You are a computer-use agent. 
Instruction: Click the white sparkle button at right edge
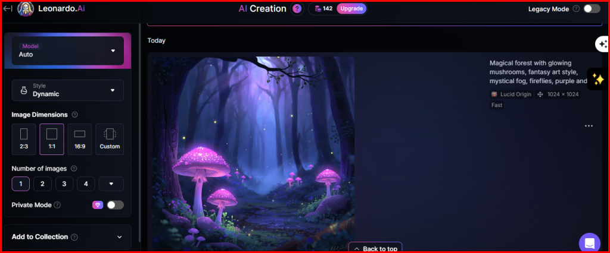click(x=603, y=44)
